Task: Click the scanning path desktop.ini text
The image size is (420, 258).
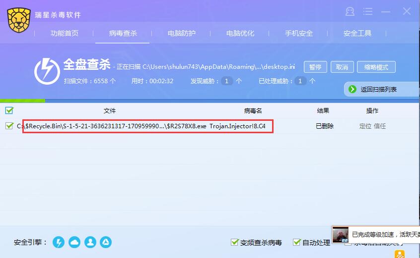Action: pyautogui.click(x=206, y=67)
